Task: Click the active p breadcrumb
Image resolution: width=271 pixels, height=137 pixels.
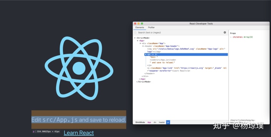Action: [168, 122]
